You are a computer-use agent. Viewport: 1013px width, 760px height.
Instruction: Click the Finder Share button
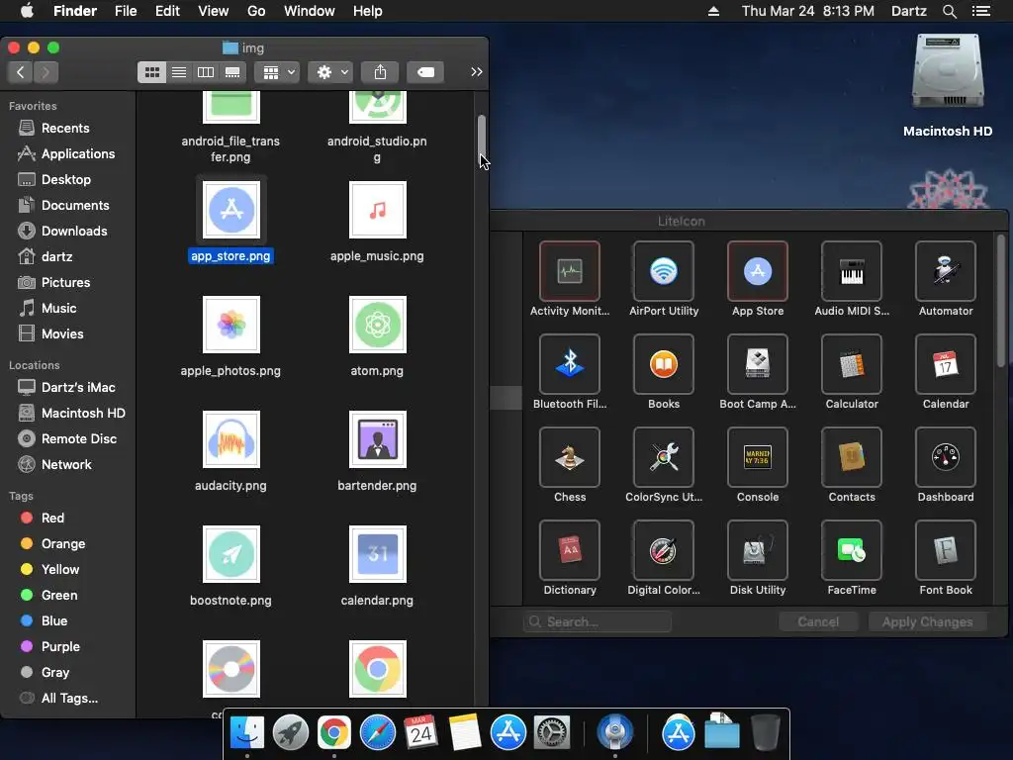coord(380,72)
